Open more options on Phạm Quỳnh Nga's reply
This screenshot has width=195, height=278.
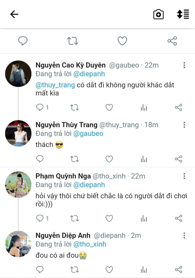click(x=184, y=176)
